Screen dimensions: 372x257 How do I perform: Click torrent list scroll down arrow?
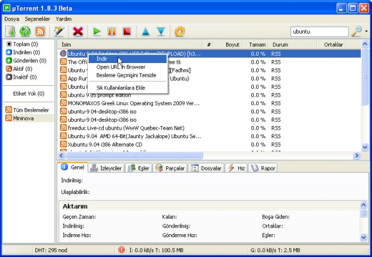click(365, 147)
